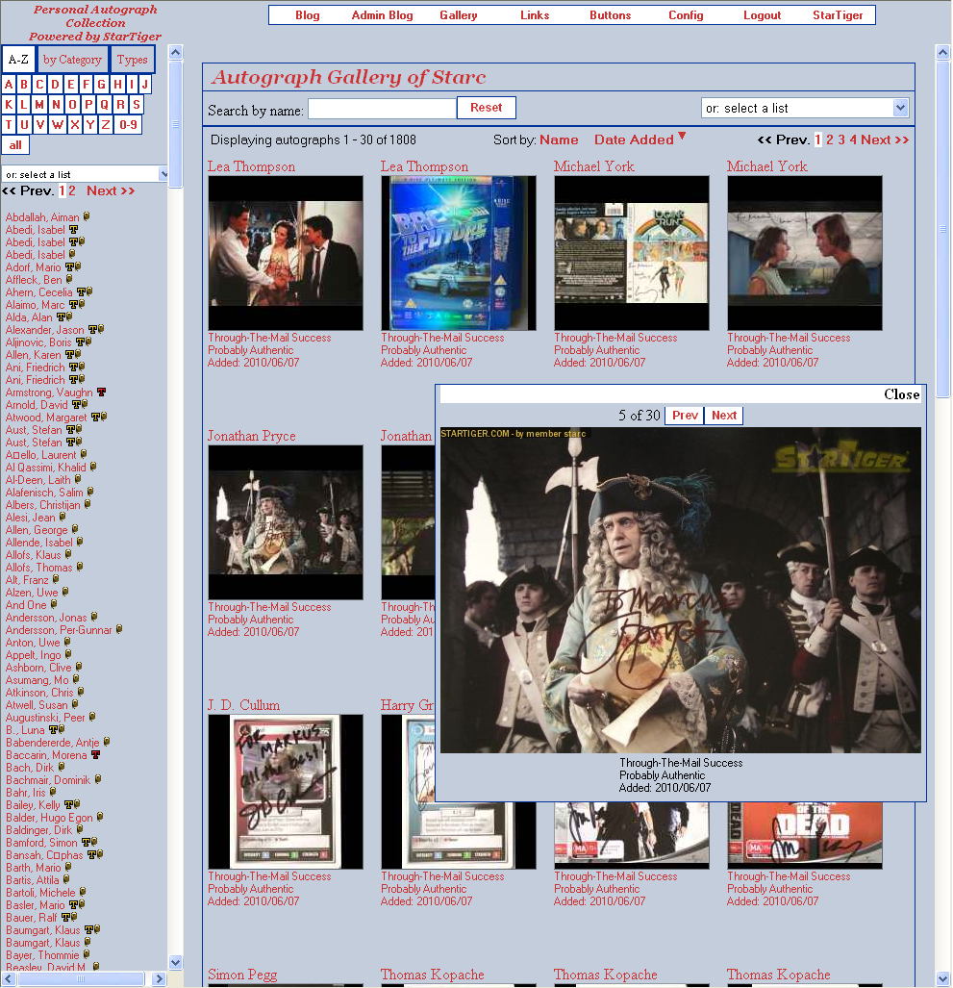Open J. D. Cullum card thumbnail

click(x=286, y=792)
